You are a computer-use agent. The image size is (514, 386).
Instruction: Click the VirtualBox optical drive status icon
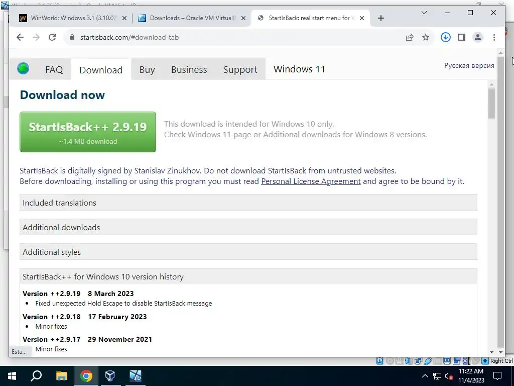(390, 361)
